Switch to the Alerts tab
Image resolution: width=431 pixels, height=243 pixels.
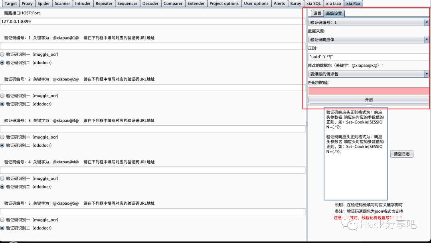click(x=279, y=4)
